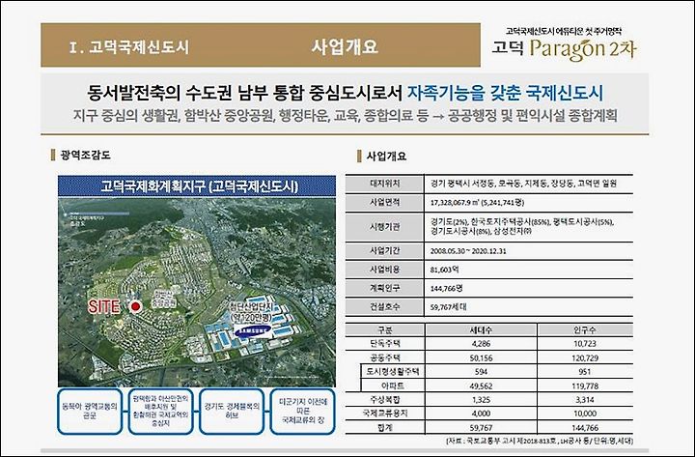Click the population figure '951'

point(585,372)
